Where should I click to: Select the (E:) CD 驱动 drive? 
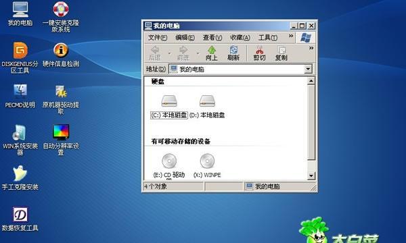click(x=169, y=166)
